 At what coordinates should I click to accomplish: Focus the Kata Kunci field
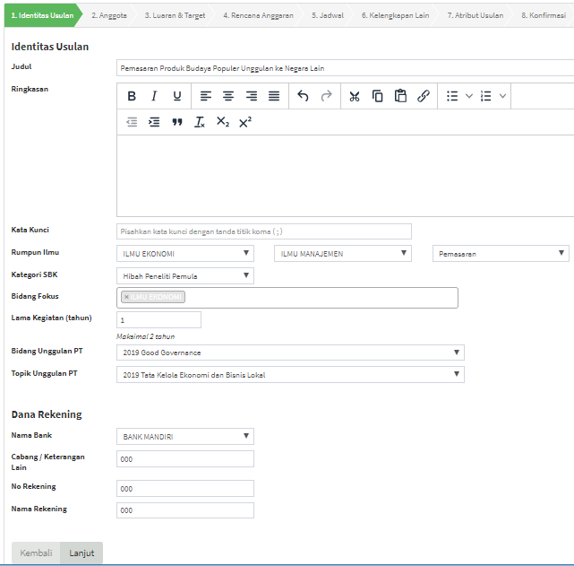[x=264, y=231]
